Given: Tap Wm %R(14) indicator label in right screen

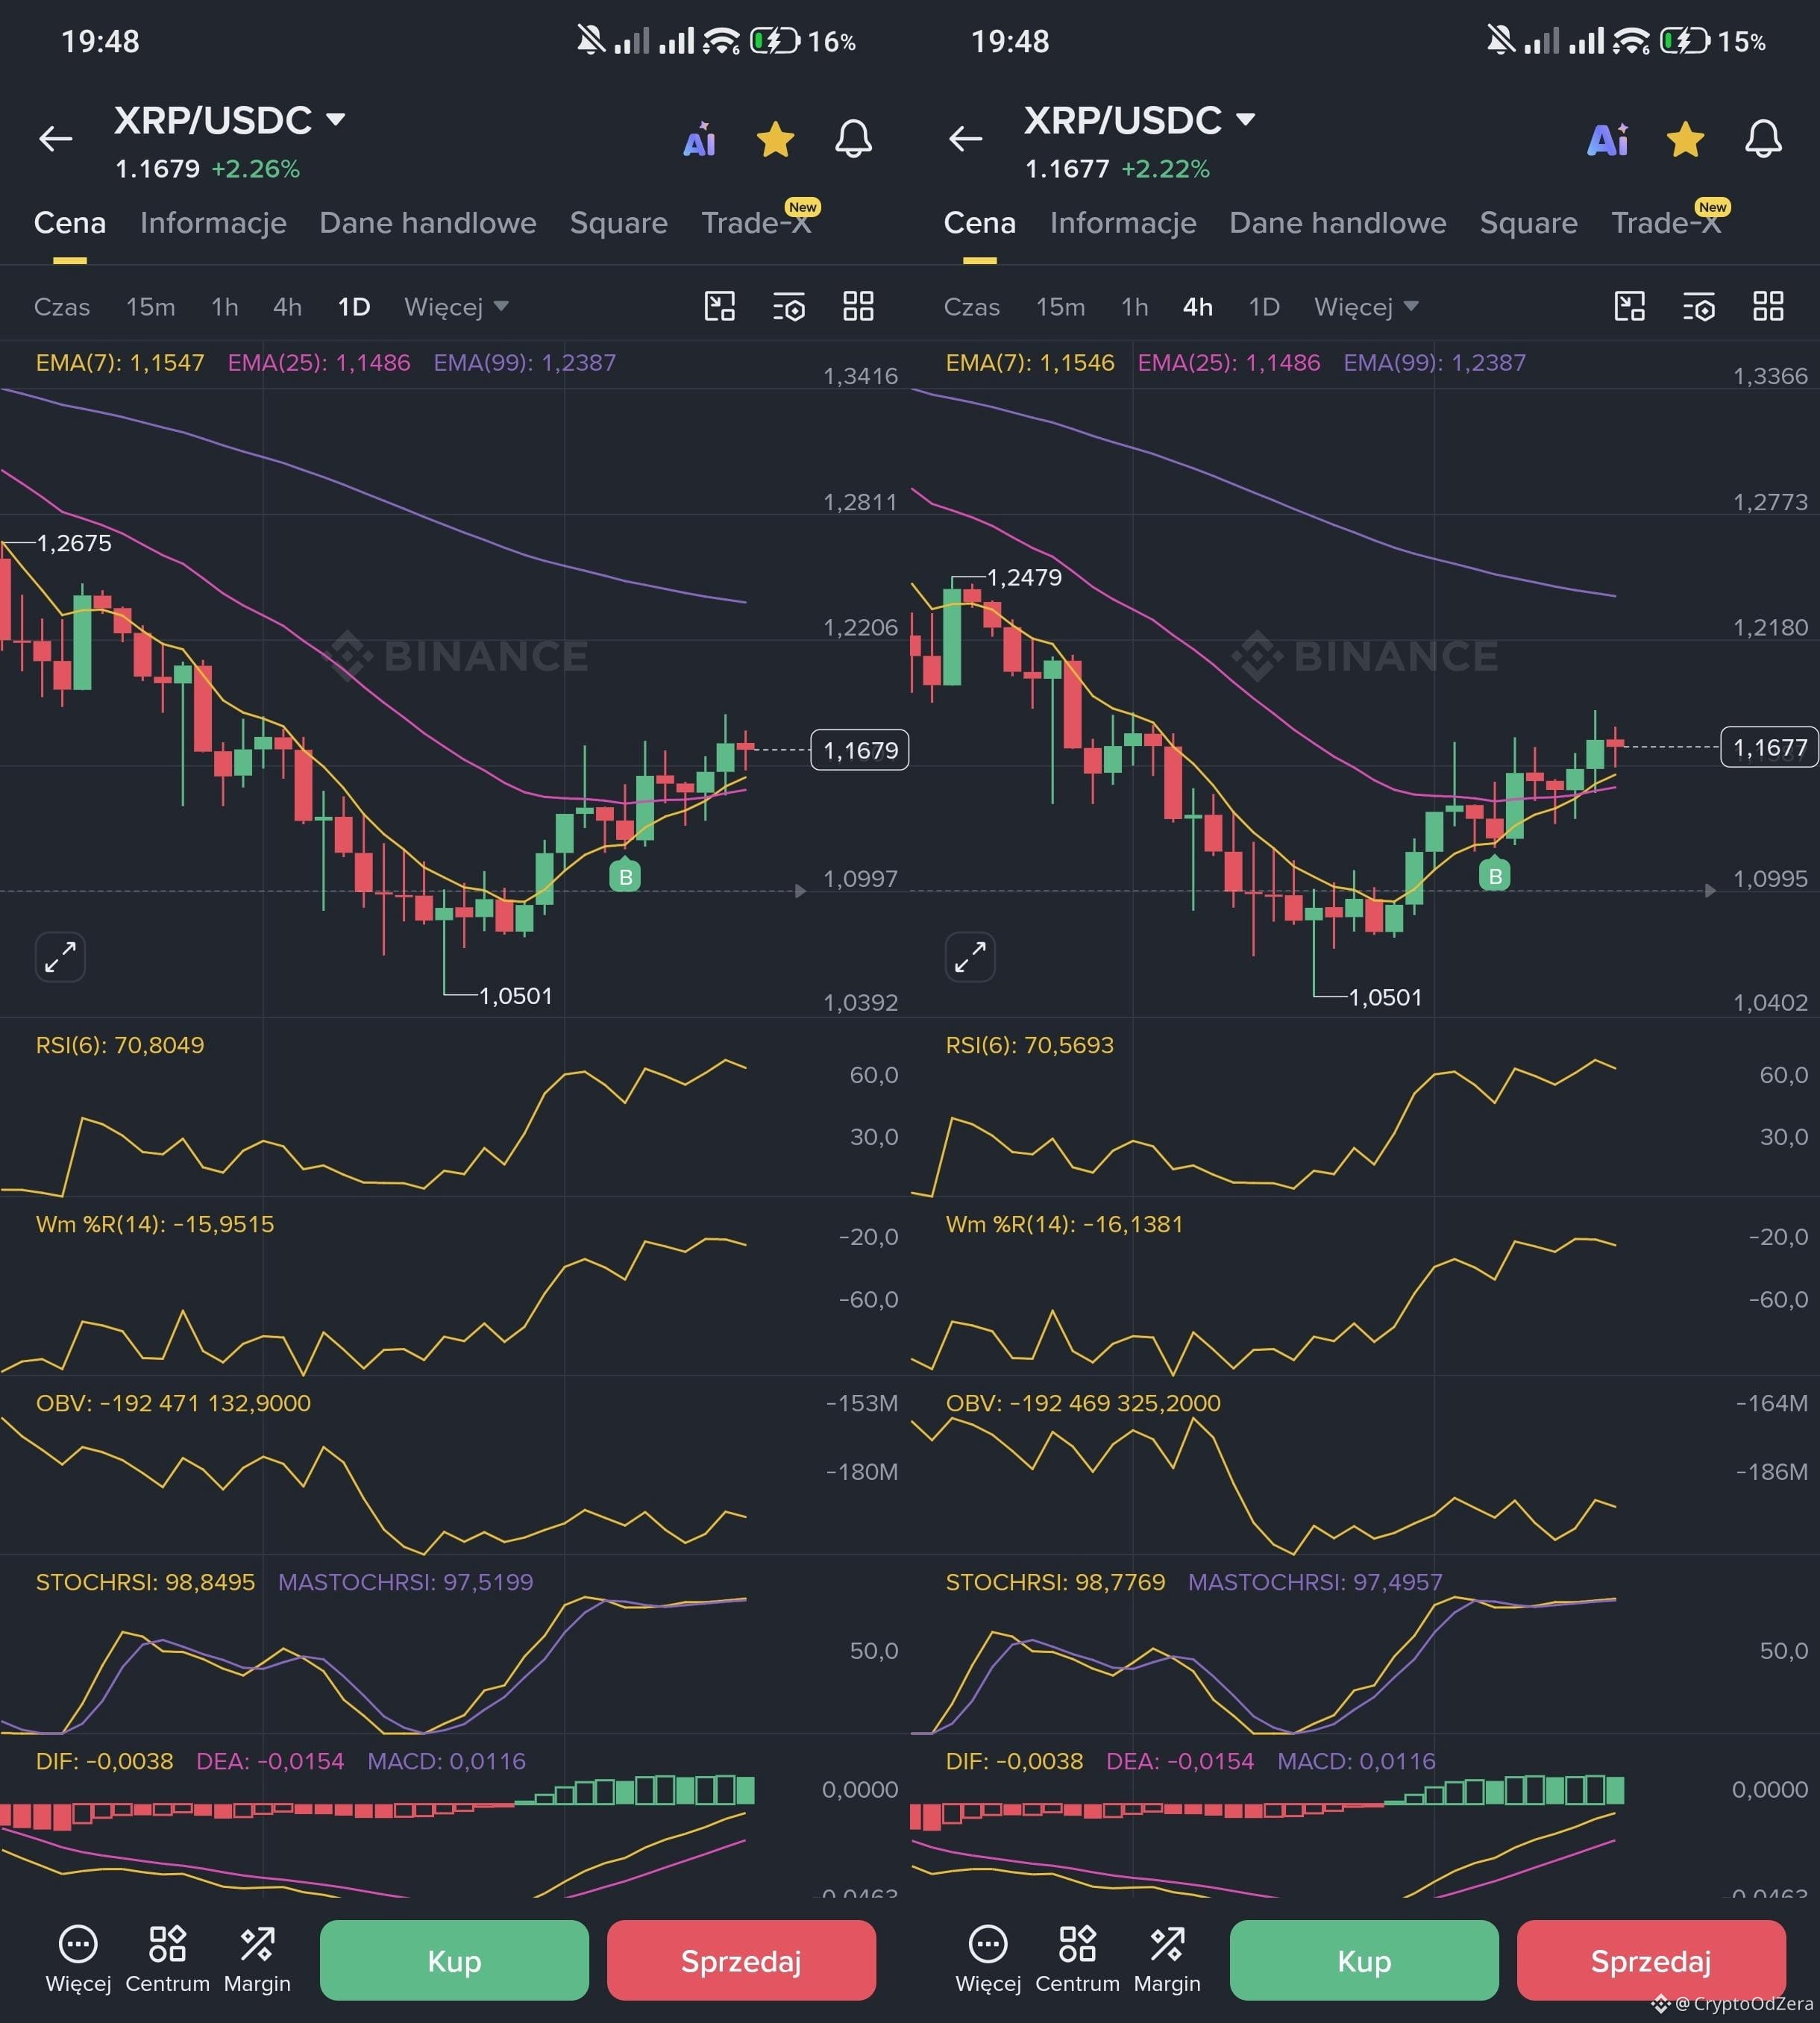Looking at the screenshot, I should (1064, 1224).
